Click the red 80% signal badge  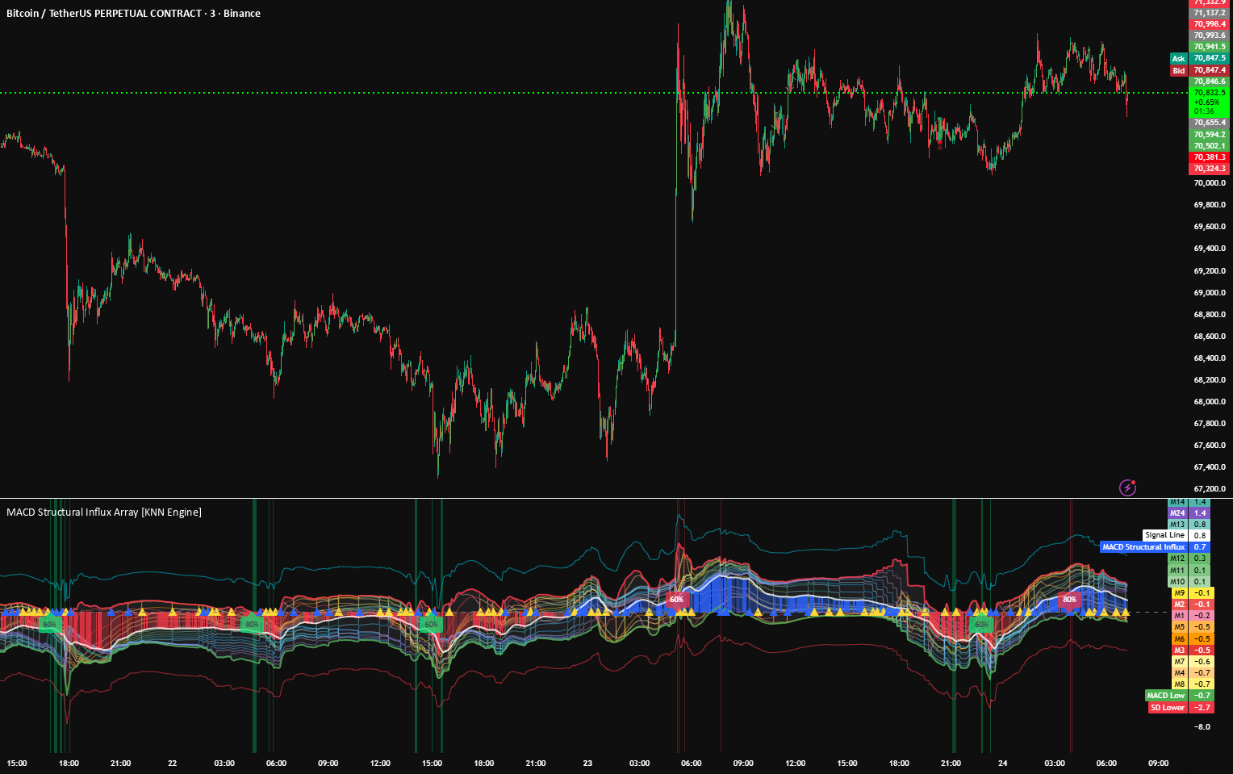(x=1069, y=600)
